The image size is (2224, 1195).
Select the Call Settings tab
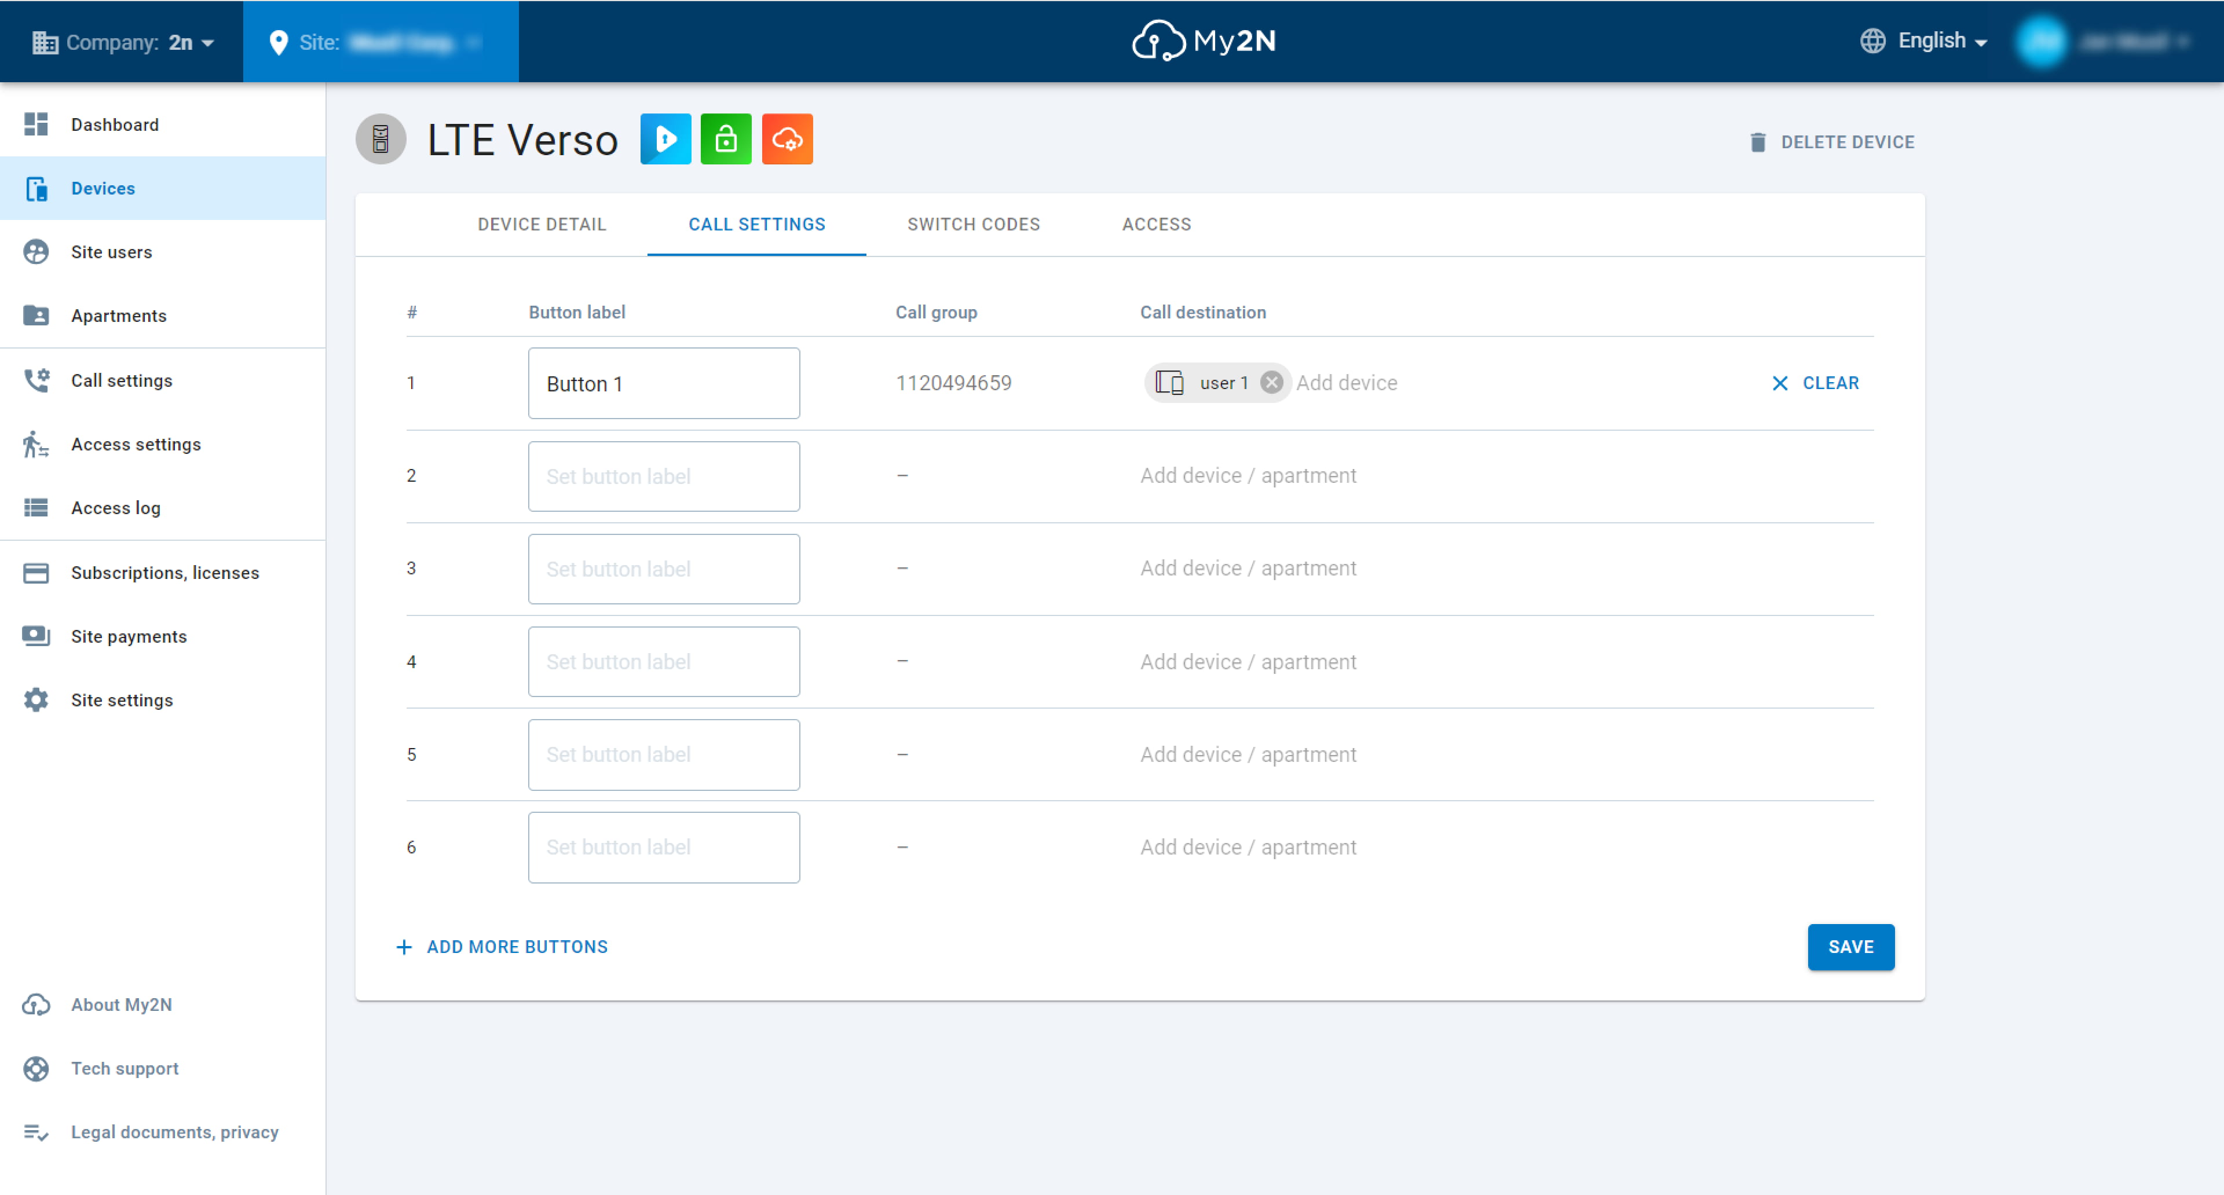(x=756, y=225)
